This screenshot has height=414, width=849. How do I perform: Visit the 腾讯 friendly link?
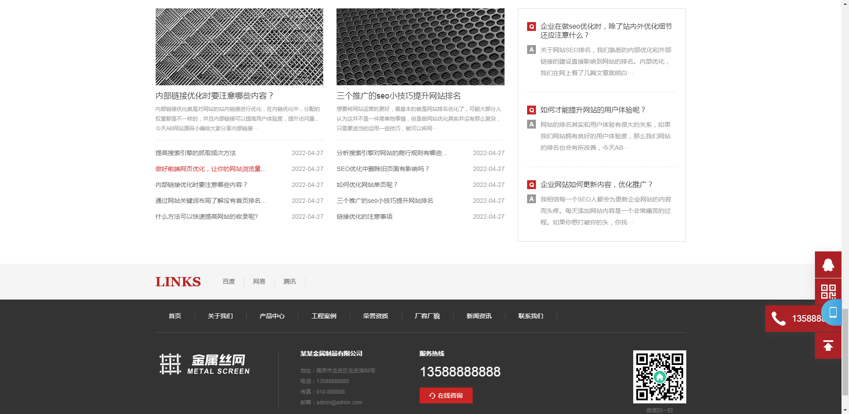290,281
